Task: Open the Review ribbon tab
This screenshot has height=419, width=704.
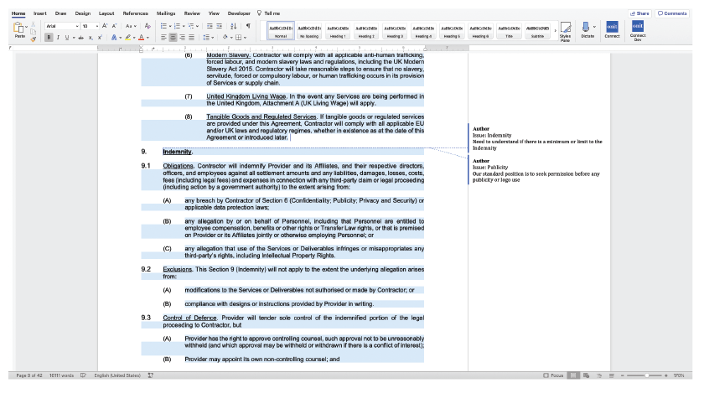Action: [x=192, y=13]
